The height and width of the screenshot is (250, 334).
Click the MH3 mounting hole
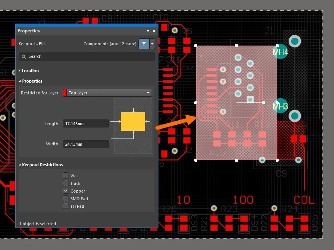pos(280,106)
